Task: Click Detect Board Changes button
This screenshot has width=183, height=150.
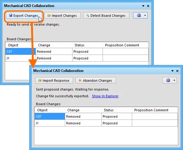Action: pyautogui.click(x=106, y=16)
